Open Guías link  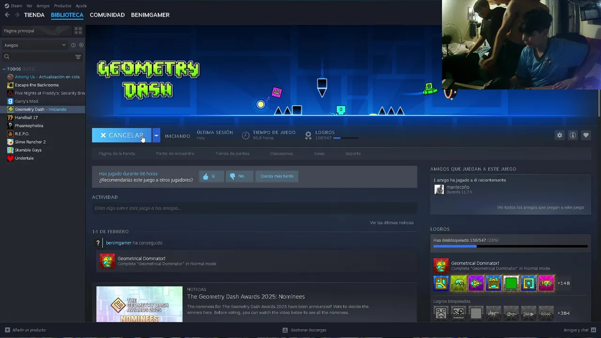pos(319,154)
